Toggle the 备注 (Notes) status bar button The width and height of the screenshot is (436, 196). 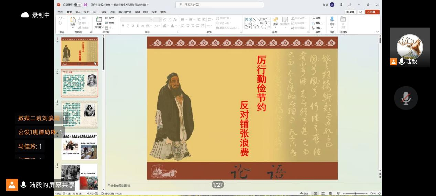point(304,194)
